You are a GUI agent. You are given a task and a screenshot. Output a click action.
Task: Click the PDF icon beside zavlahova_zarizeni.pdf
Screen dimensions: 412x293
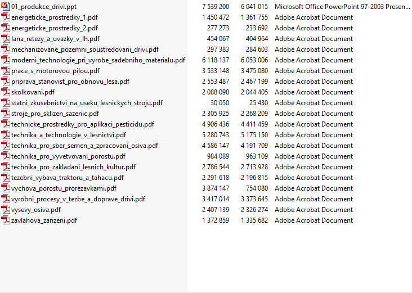pos(6,220)
